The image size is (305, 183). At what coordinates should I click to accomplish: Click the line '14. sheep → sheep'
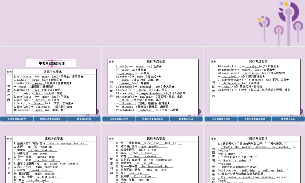click(142, 90)
